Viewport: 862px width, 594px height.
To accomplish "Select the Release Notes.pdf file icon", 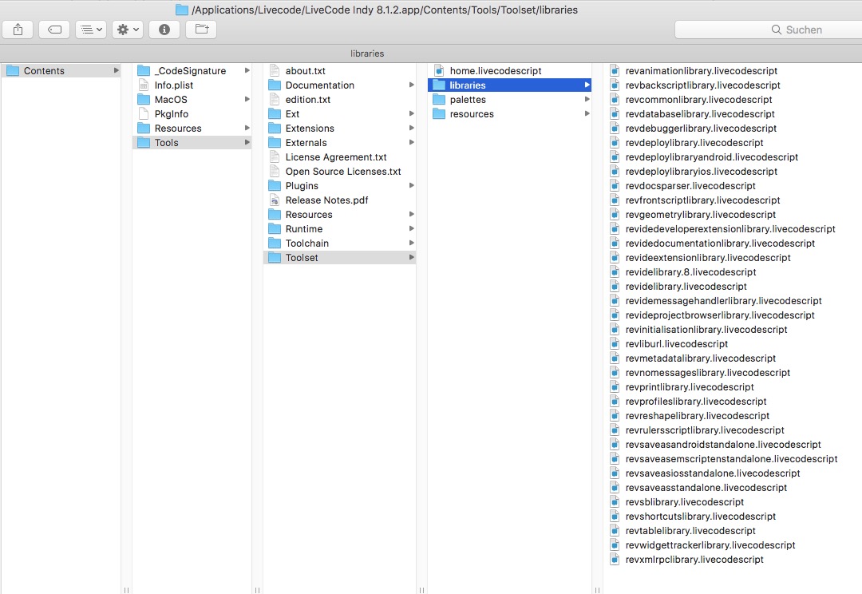I will pyautogui.click(x=275, y=200).
